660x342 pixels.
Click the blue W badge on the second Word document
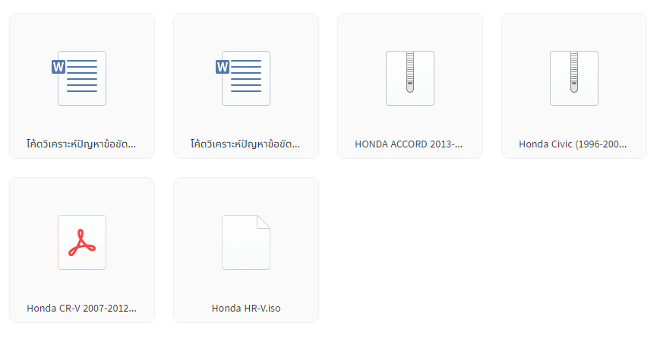(x=223, y=67)
